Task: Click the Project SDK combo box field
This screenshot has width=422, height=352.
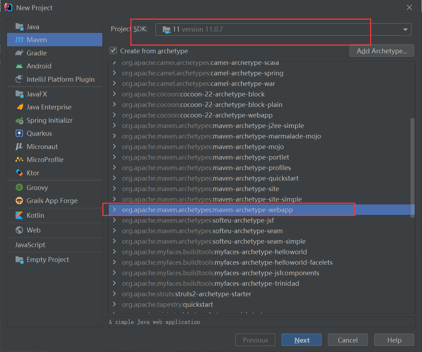Action: (283, 29)
